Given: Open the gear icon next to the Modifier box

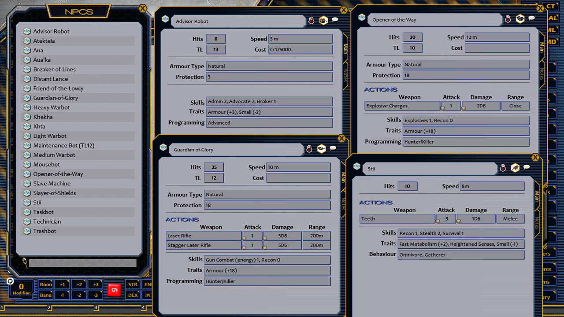Looking at the screenshot, I should point(10,281).
